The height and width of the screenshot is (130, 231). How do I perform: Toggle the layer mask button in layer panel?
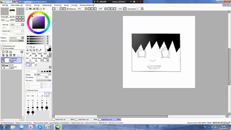point(22,52)
